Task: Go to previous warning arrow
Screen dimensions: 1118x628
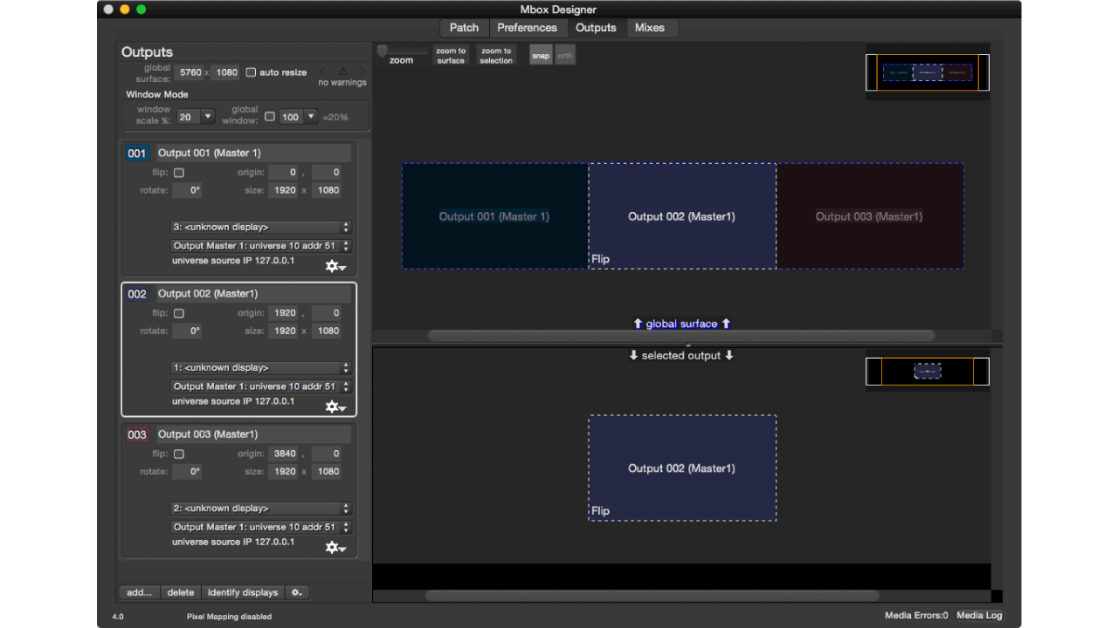Action: 322,72
